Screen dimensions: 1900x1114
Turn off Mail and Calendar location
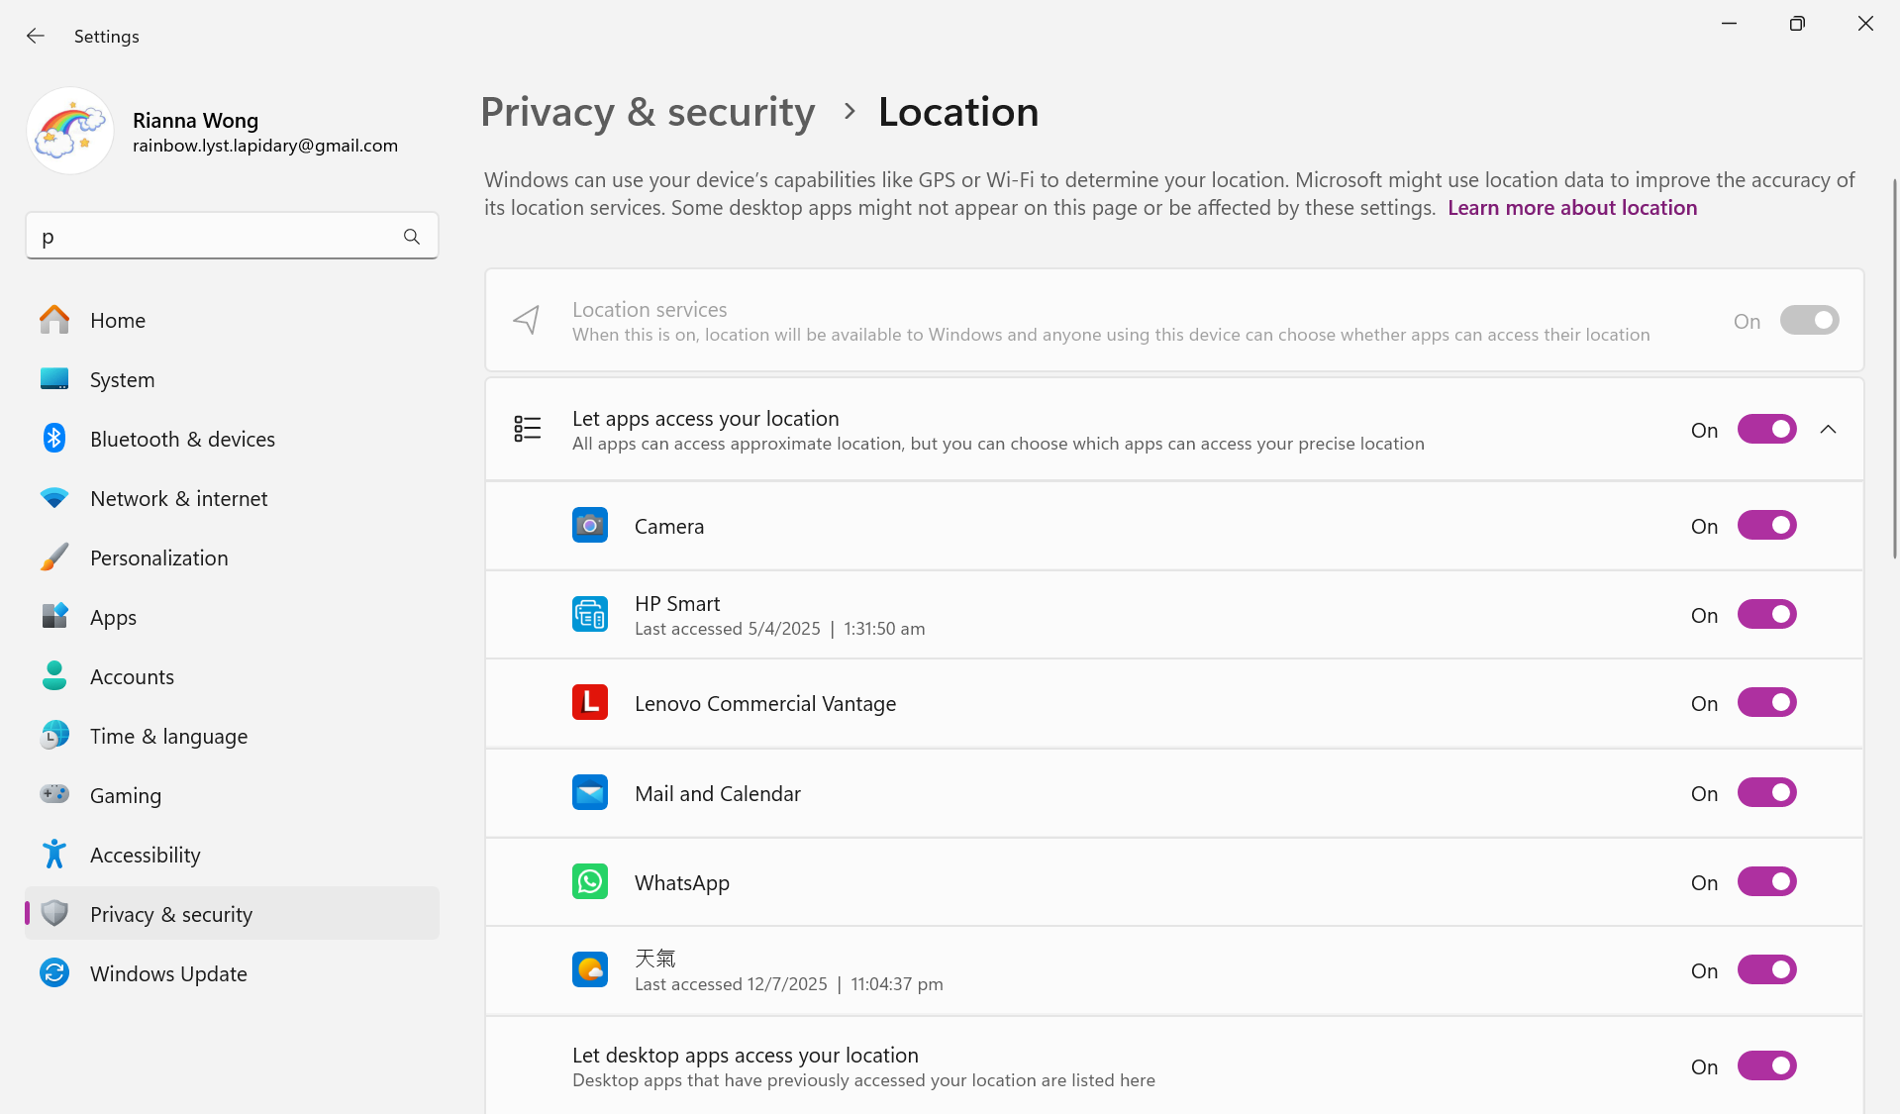[x=1766, y=793]
